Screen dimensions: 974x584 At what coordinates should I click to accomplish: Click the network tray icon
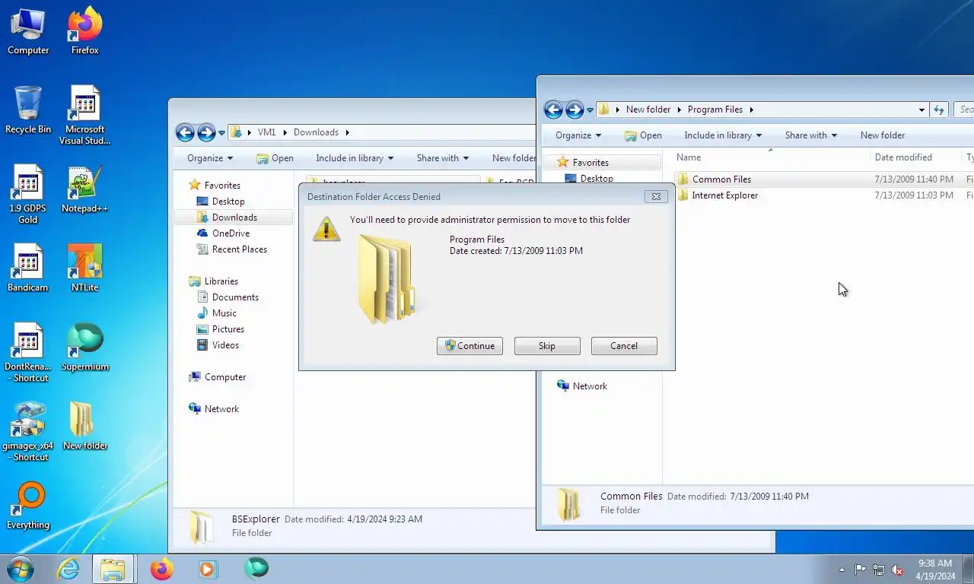[879, 570]
